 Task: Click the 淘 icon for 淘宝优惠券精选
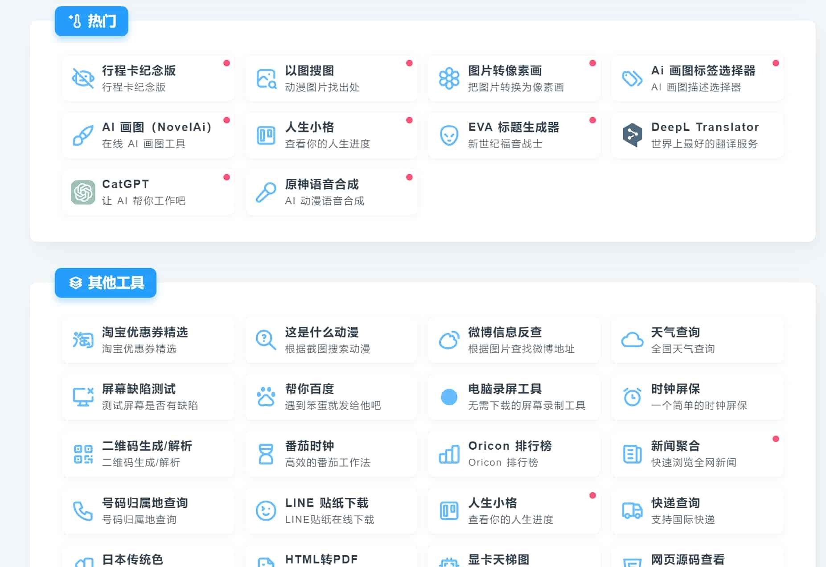(83, 340)
